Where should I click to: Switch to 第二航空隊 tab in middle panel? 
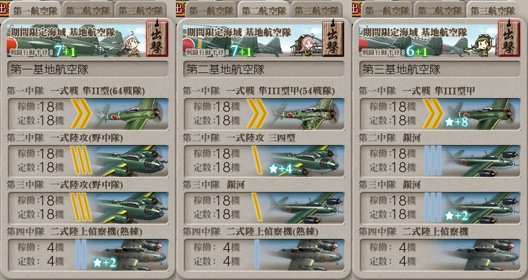263,10
